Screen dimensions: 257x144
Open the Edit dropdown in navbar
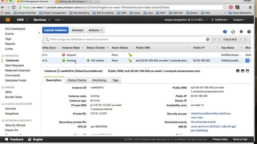(60, 20)
